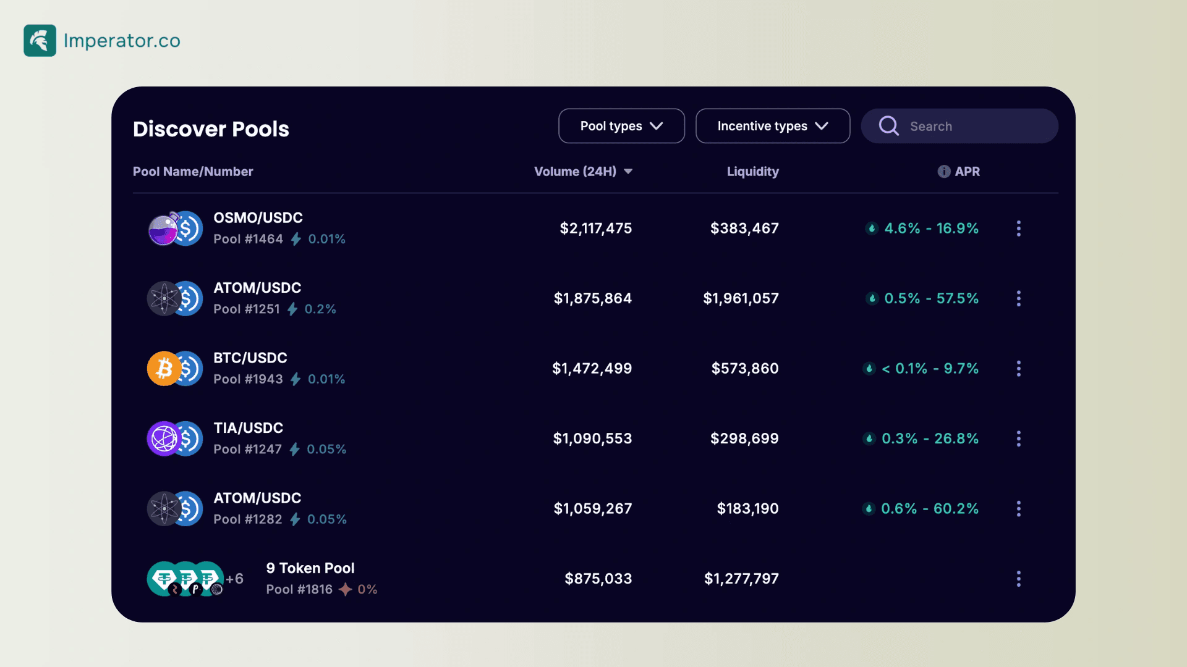
Task: Expand the Incentive types dropdown
Action: pyautogui.click(x=772, y=126)
